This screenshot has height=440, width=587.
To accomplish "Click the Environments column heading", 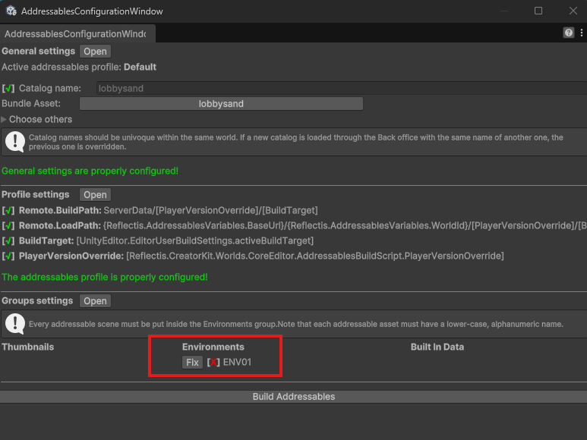I will 213,347.
